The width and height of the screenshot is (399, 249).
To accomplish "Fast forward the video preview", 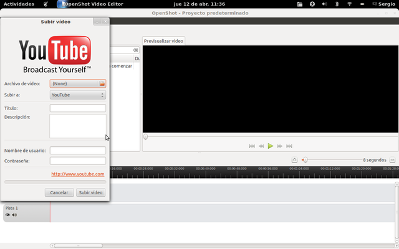I will point(280,146).
